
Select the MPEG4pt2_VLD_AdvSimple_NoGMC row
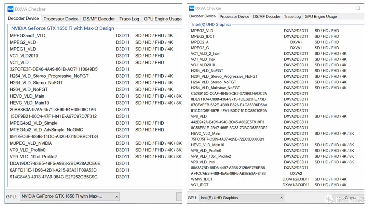point(87,130)
